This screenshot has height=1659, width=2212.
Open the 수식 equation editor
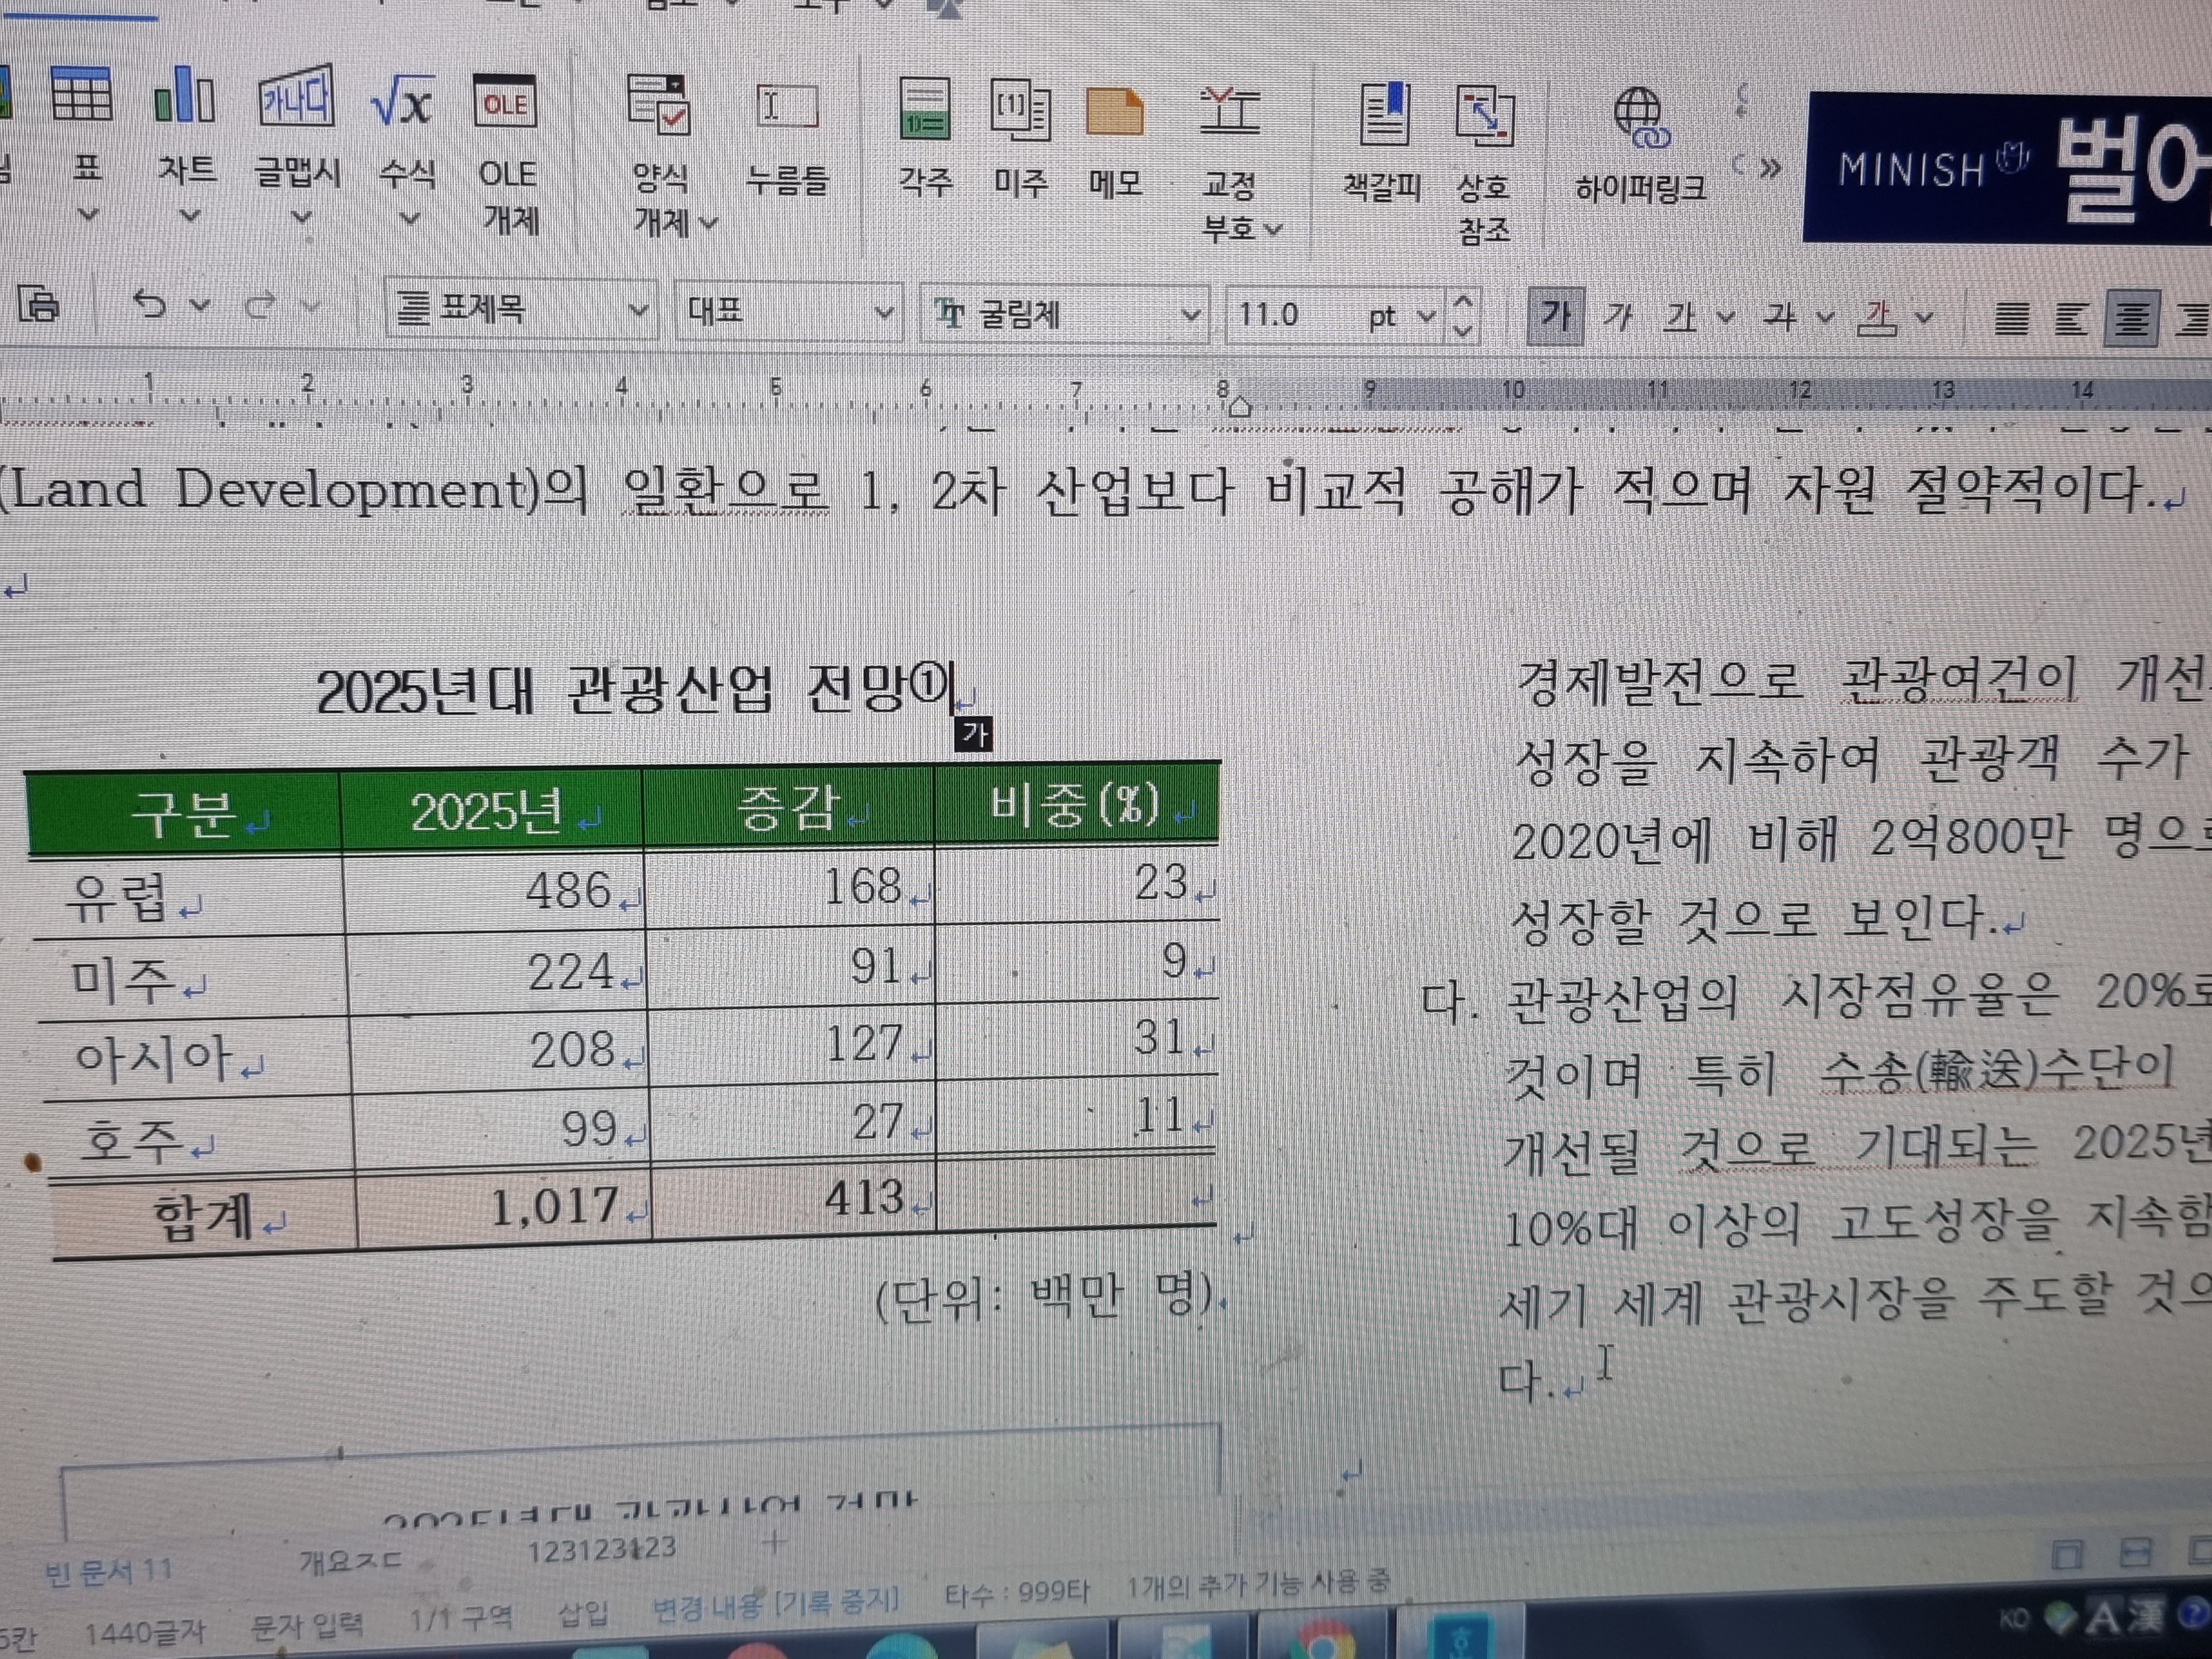(402, 101)
